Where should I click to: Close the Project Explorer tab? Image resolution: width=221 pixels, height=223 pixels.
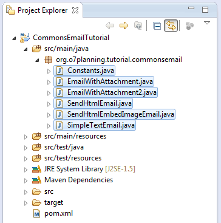(x=75, y=10)
